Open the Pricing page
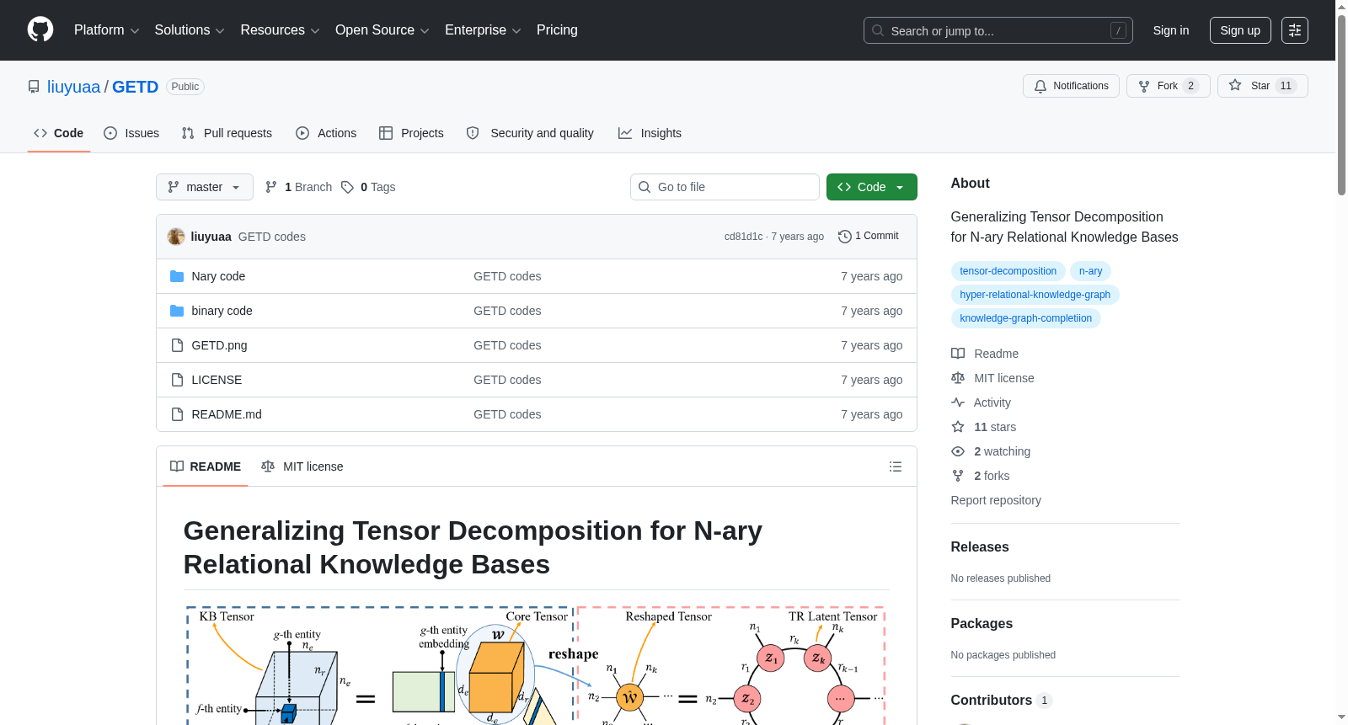 tap(557, 30)
